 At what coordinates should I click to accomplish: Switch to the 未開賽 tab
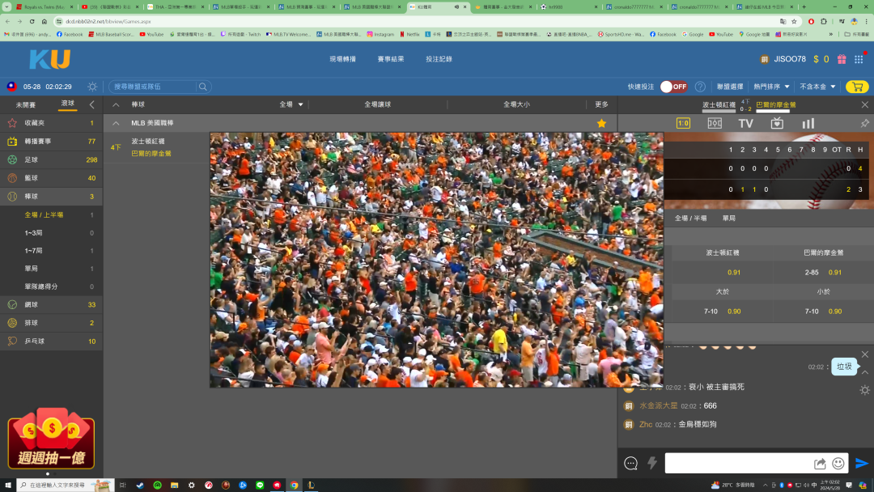click(26, 104)
